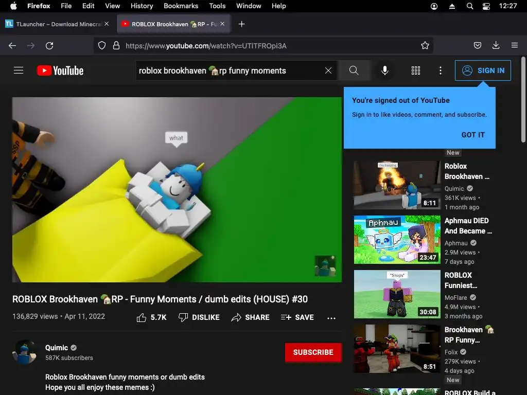The width and height of the screenshot is (527, 395).
Task: Click the DISLIKE button
Action: [199, 317]
